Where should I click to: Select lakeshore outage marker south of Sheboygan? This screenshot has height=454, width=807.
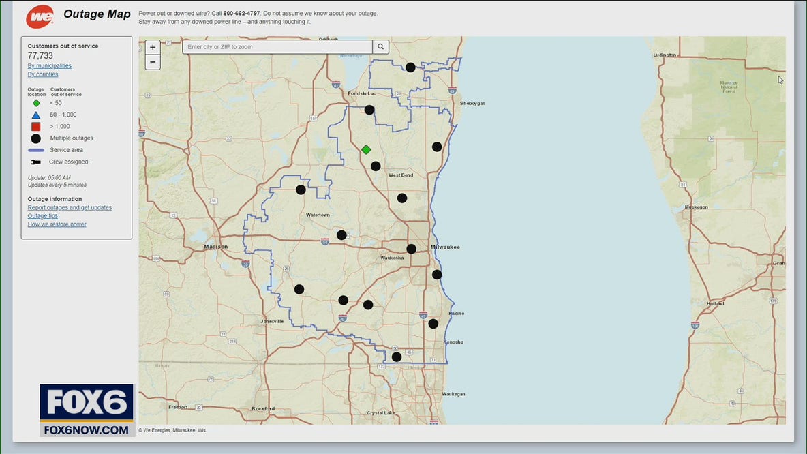(x=437, y=147)
